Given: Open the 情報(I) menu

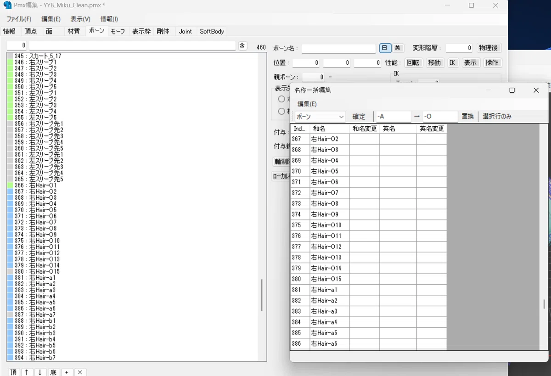Looking at the screenshot, I should click(109, 19).
